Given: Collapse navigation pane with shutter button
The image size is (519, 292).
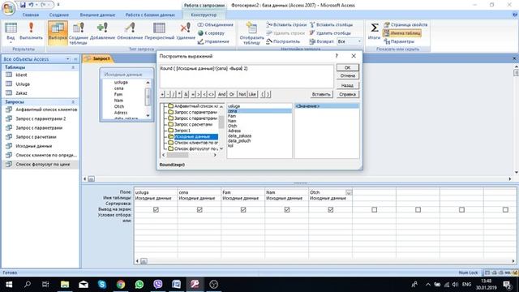Looking at the screenshot, I should tap(75, 59).
